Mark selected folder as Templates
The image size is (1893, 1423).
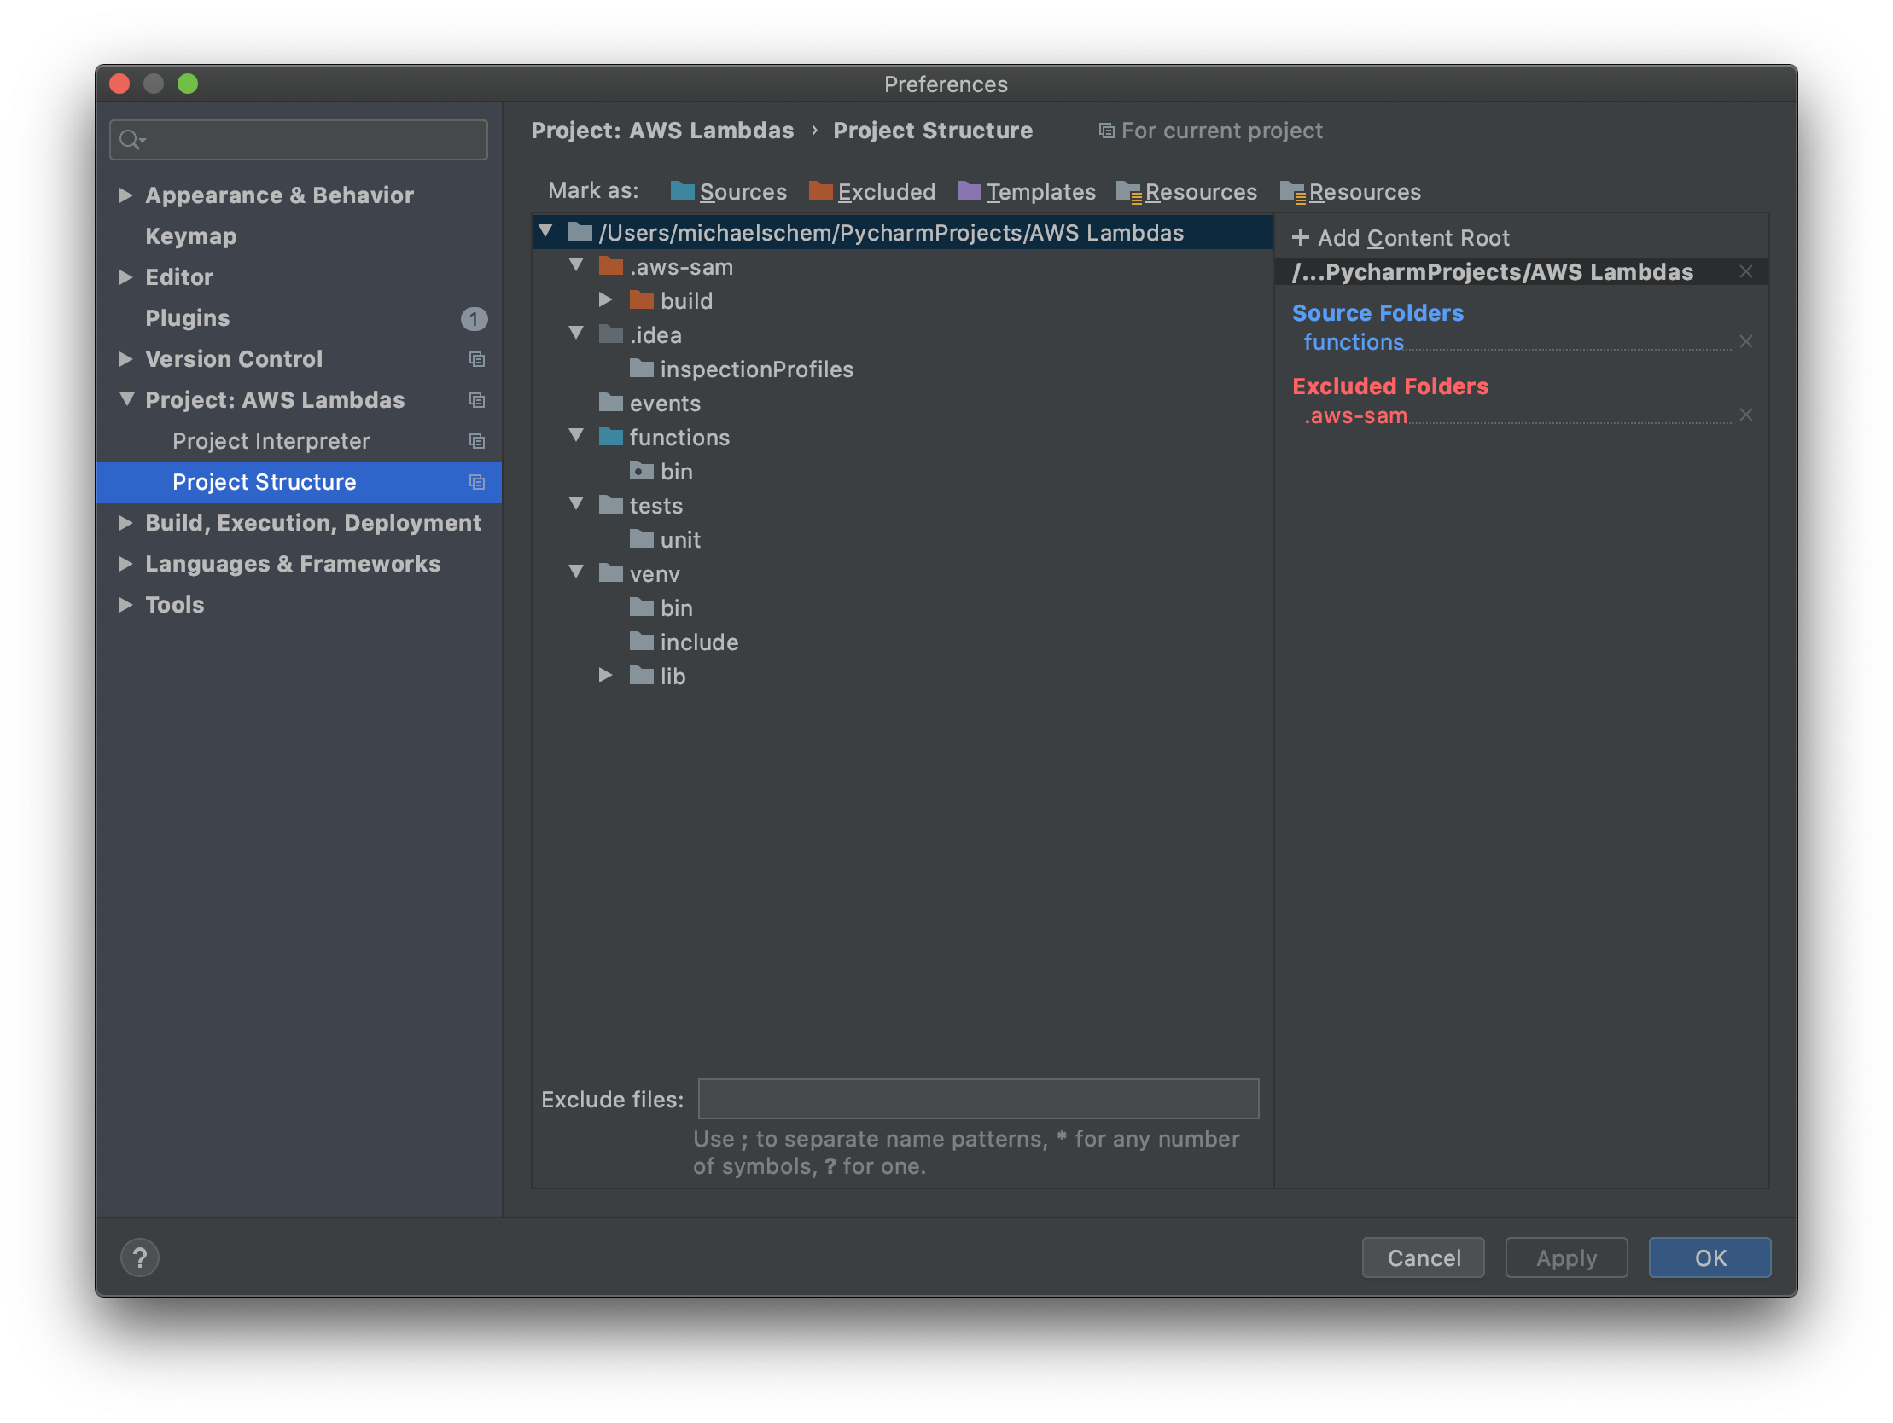point(1040,192)
